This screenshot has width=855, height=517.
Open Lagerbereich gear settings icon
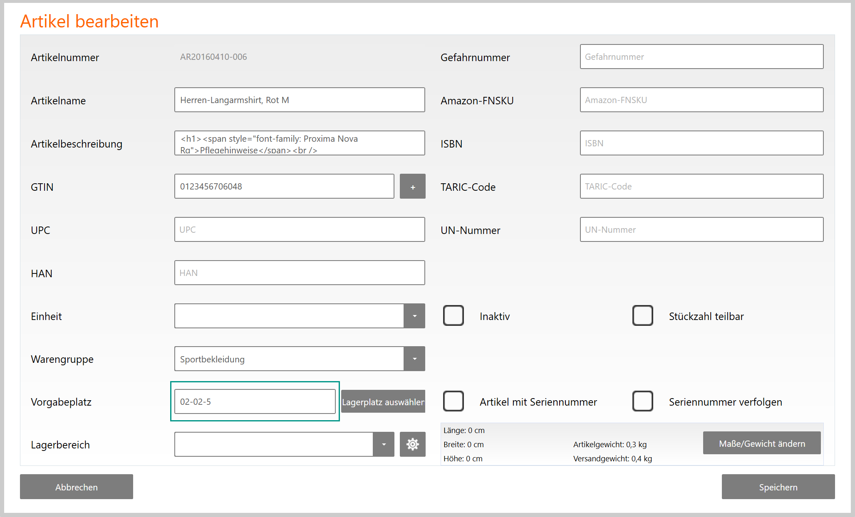tap(412, 444)
